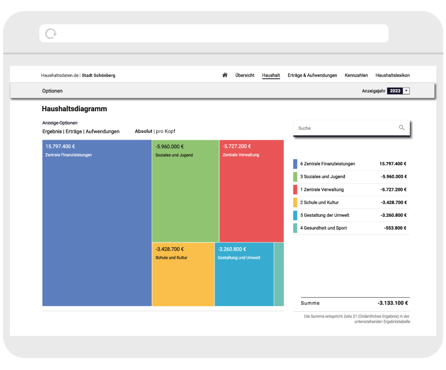The width and height of the screenshot is (446, 370).
Task: Click legend value 15.797.400 €
Action: point(393,164)
